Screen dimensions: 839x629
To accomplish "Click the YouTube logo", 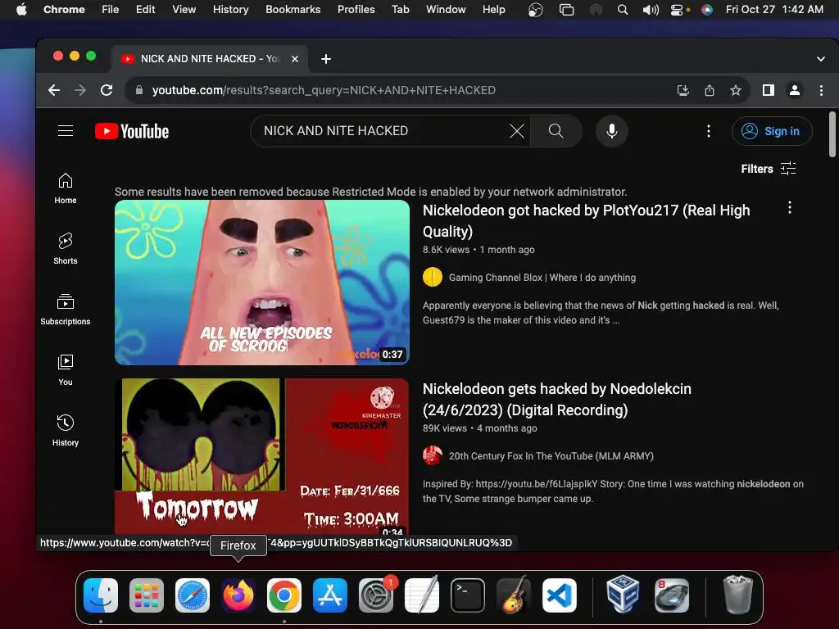I will click(x=132, y=131).
